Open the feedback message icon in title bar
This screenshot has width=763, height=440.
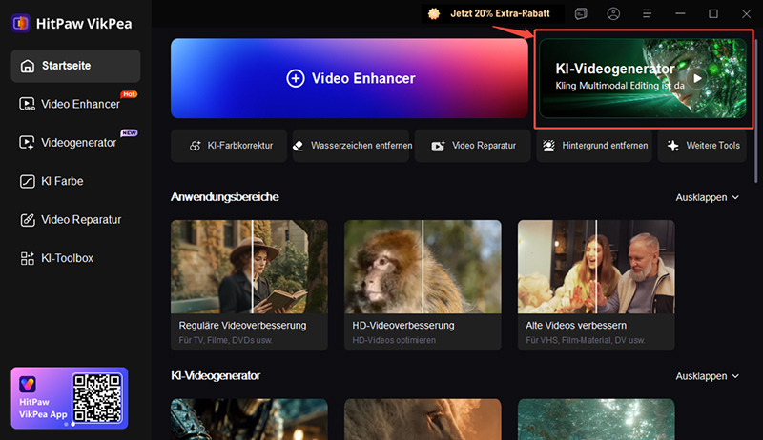tap(581, 13)
